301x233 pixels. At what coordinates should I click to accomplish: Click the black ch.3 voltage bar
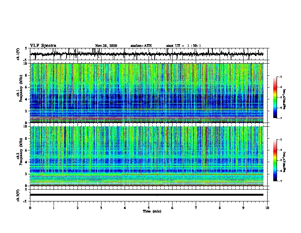pyautogui.click(x=147, y=195)
